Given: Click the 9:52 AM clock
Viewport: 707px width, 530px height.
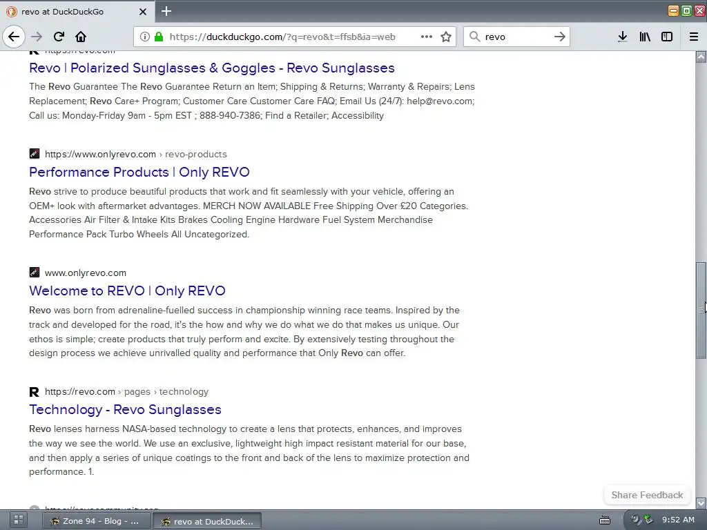Looking at the screenshot, I should tap(678, 520).
